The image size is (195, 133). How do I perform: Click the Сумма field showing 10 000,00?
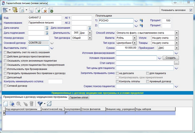[126, 48]
